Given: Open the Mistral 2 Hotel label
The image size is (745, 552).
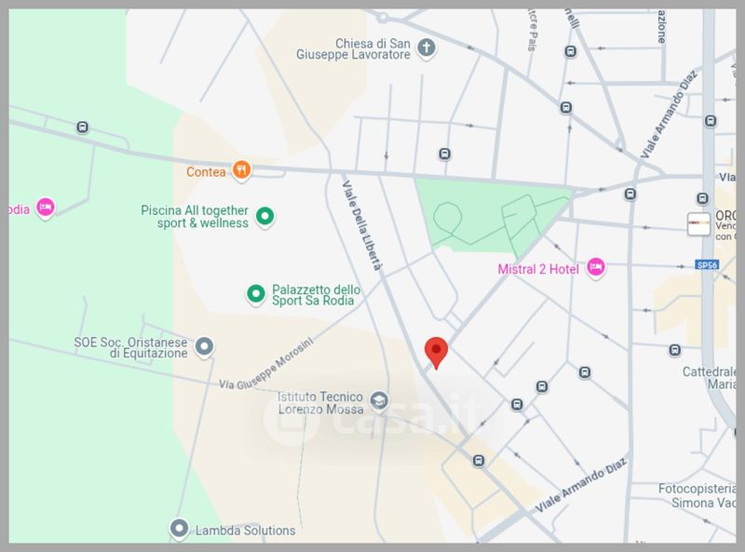Looking at the screenshot, I should [x=538, y=269].
